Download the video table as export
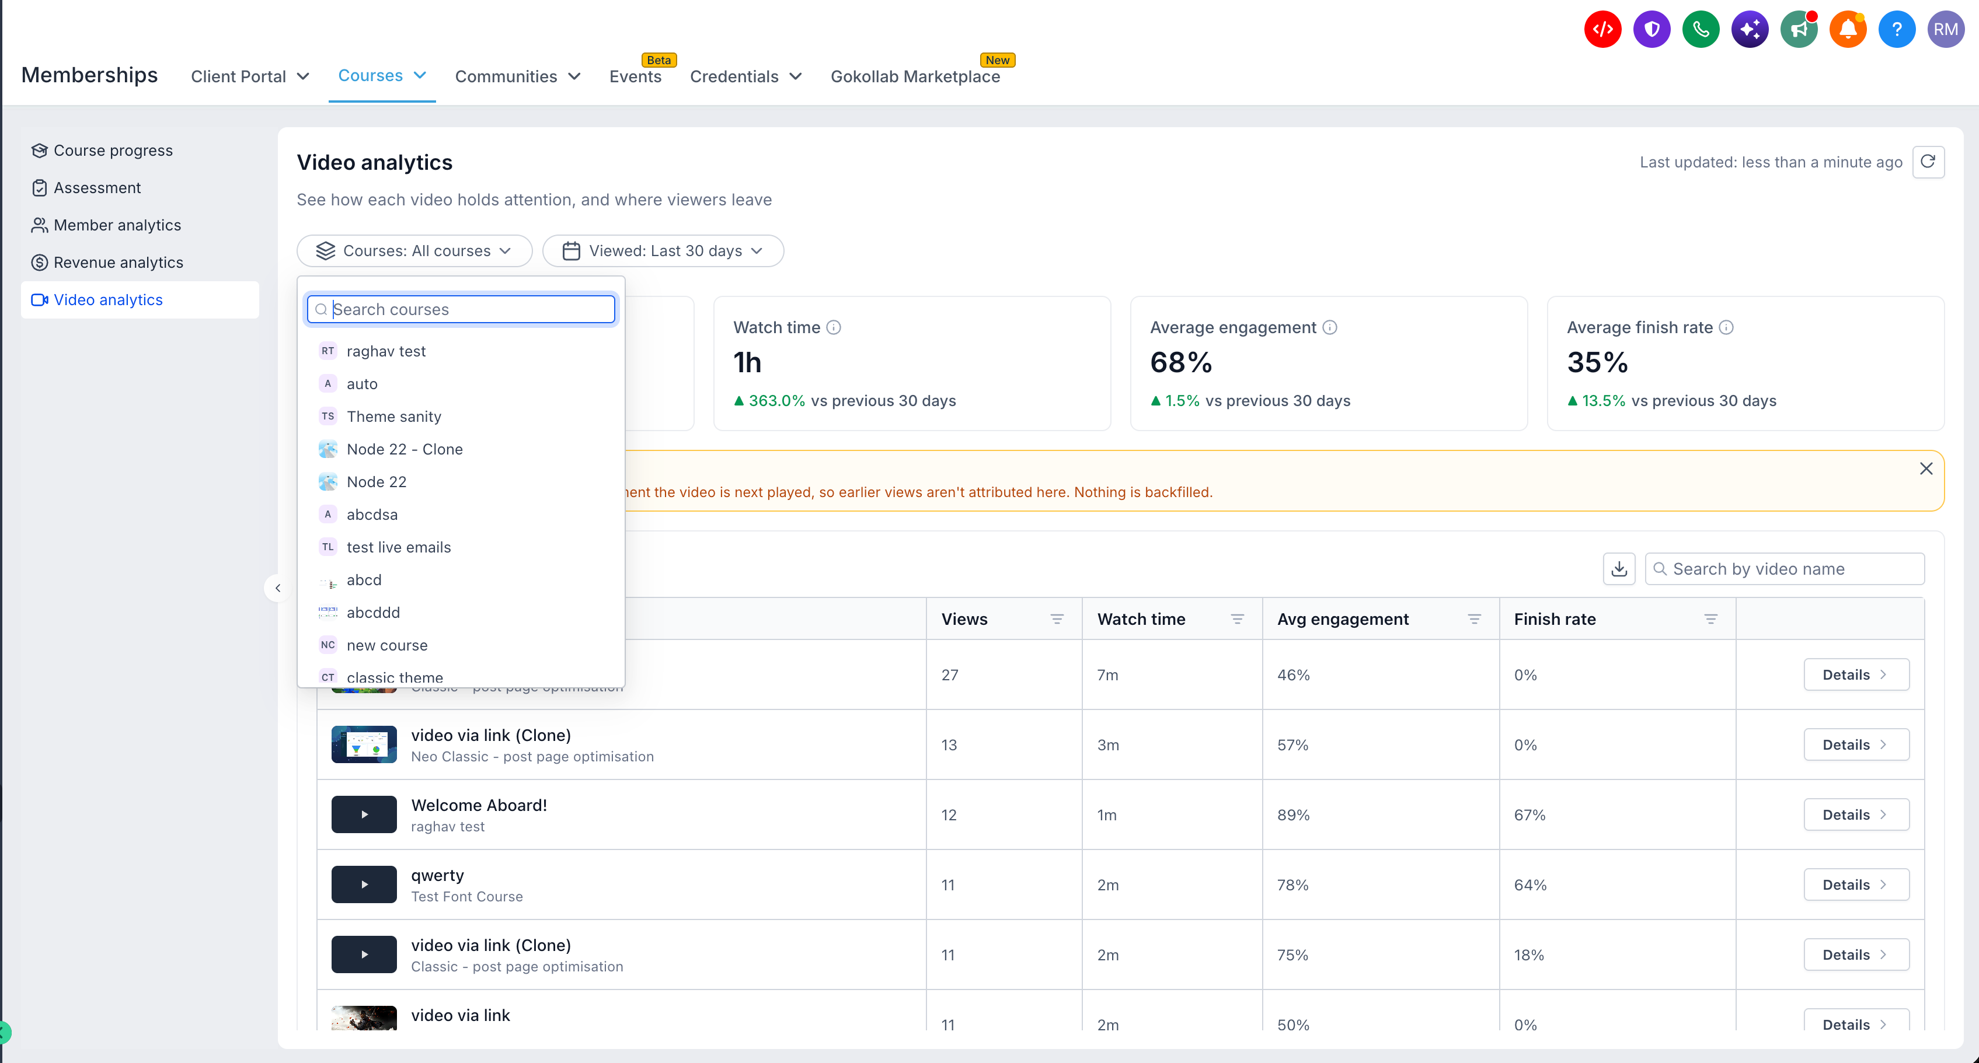The height and width of the screenshot is (1063, 1979). (x=1619, y=569)
